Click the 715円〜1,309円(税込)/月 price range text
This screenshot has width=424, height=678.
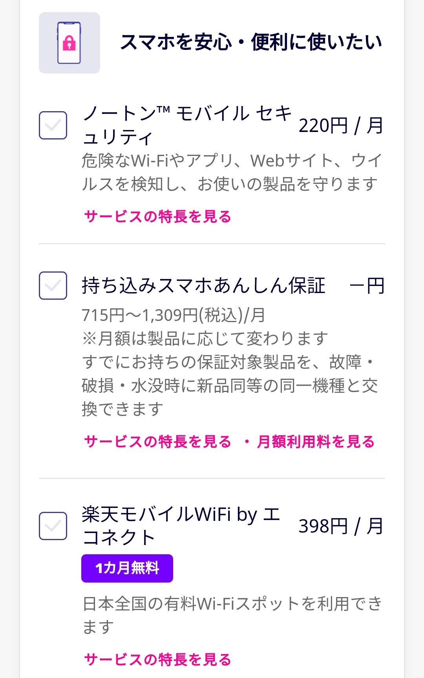(174, 315)
